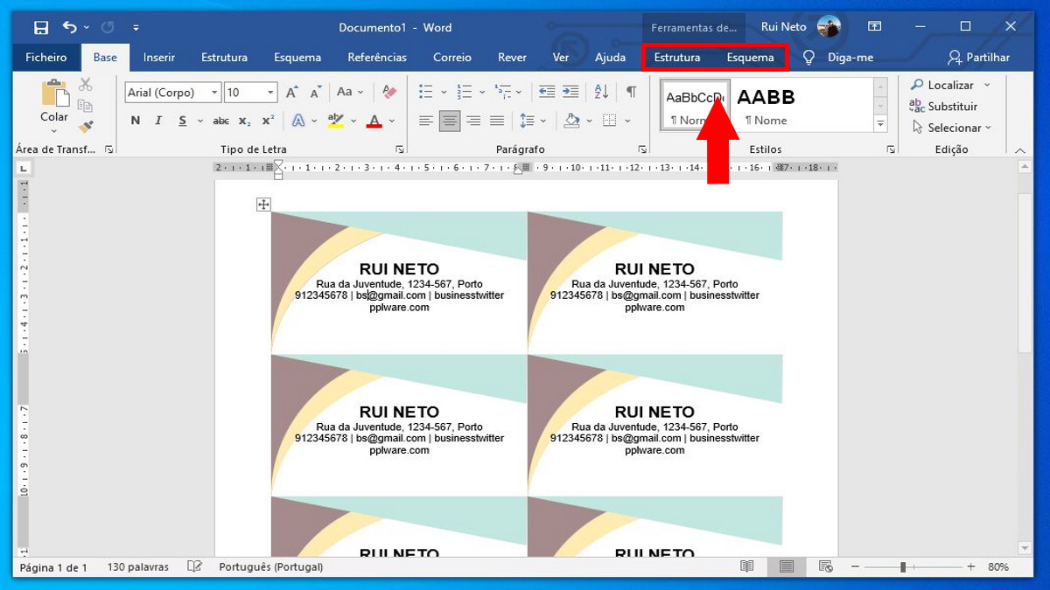Switch to the Esquema ribbon tab

(x=297, y=57)
